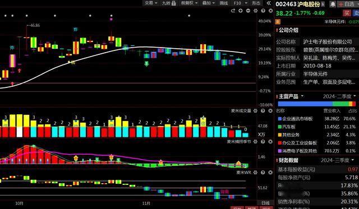Expand the 2024-二季度 period selector
Screen dimensions: 359x209
tap(339, 96)
